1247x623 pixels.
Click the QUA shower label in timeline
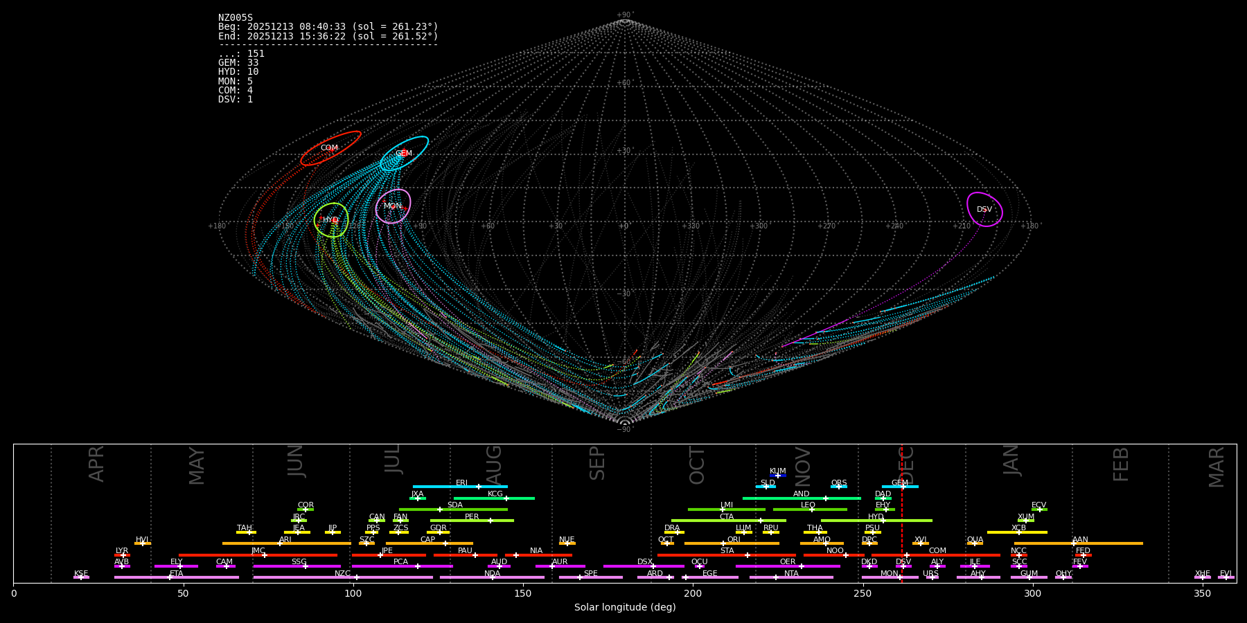(x=975, y=540)
